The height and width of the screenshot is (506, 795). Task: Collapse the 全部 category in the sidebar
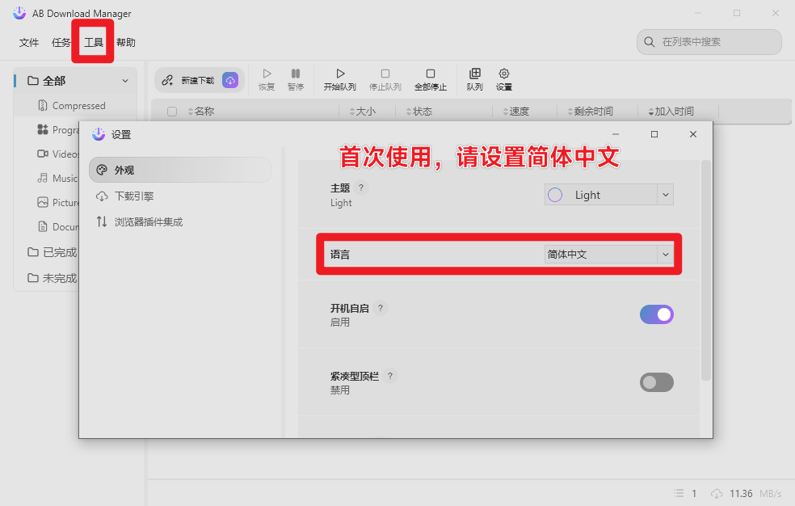[125, 80]
